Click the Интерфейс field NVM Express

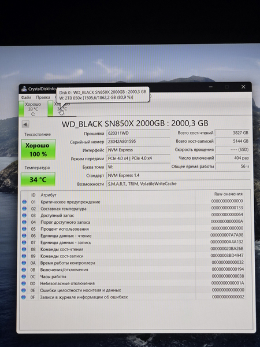click(x=138, y=150)
